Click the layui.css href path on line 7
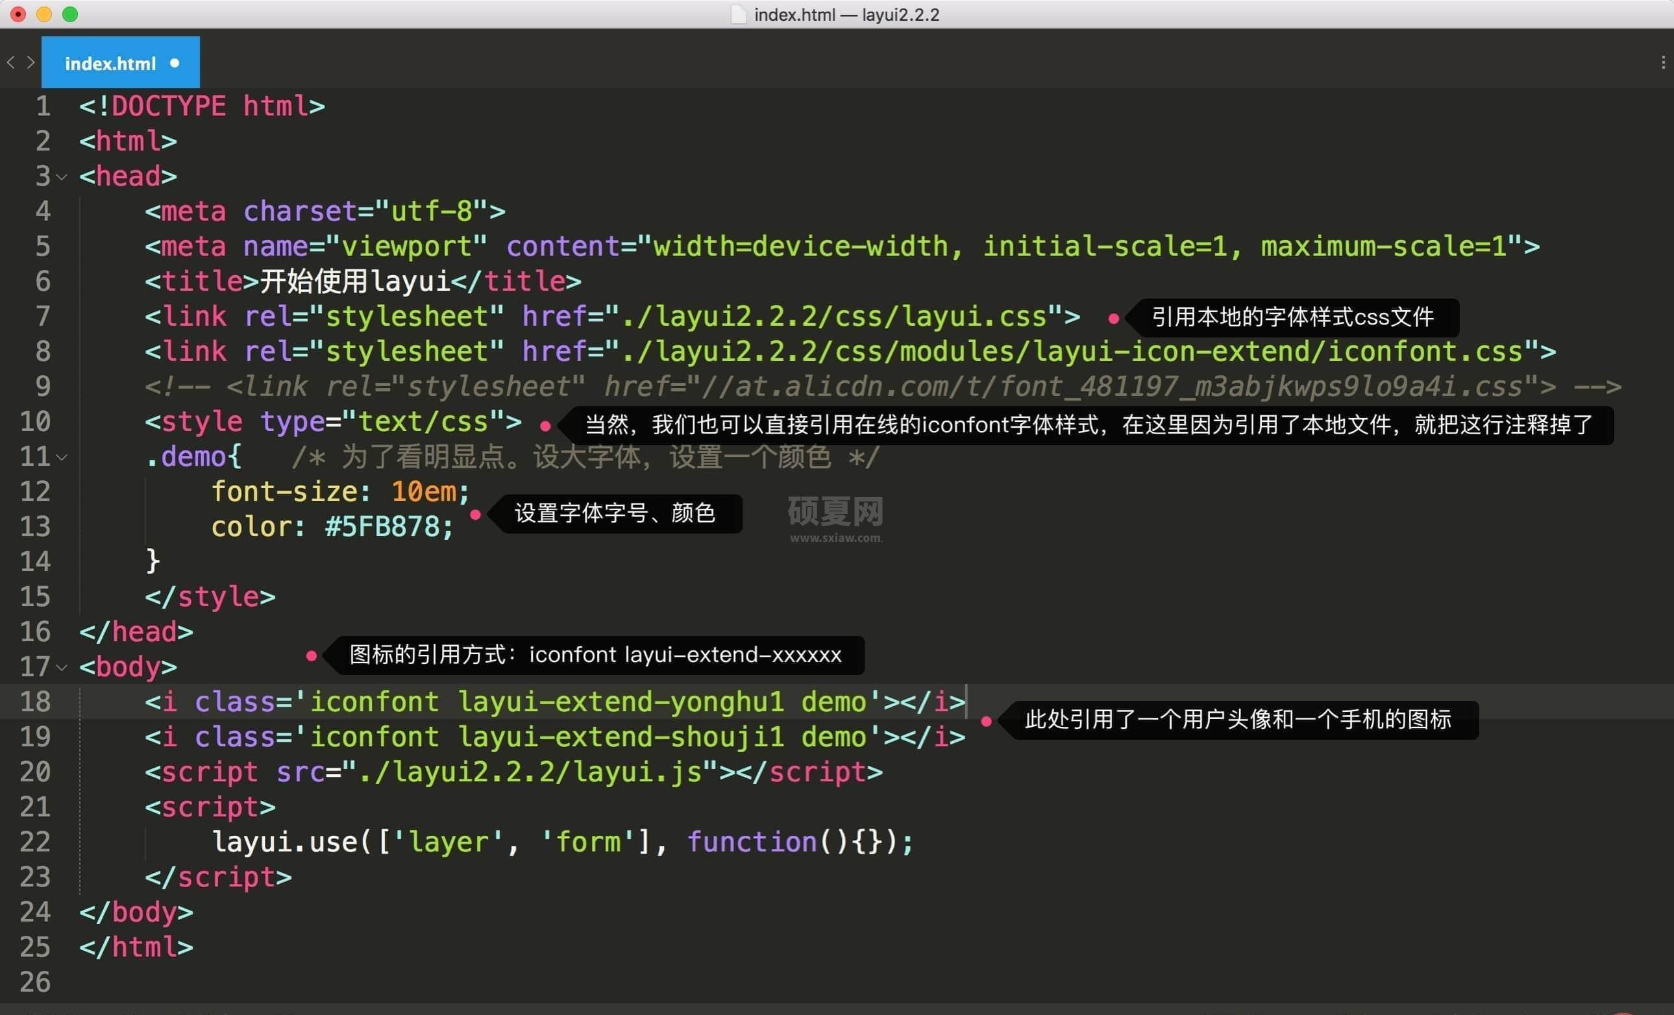Image resolution: width=1674 pixels, height=1015 pixels. (x=833, y=317)
